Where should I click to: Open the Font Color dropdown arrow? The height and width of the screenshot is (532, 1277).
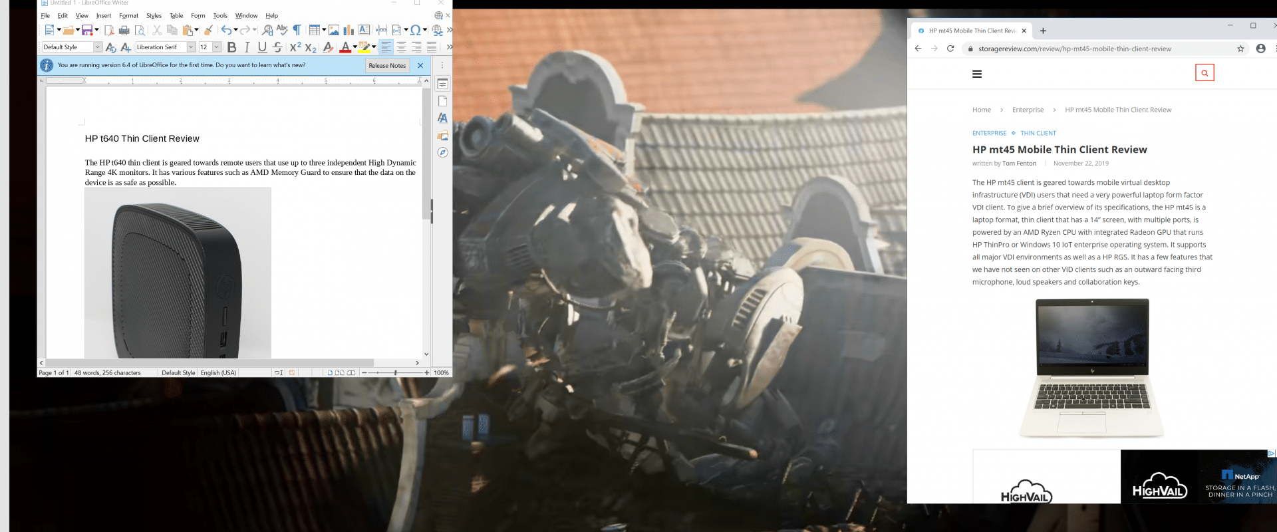[x=355, y=47]
